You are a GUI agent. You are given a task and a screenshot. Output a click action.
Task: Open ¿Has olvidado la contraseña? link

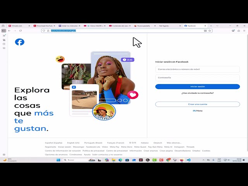click(x=198, y=93)
